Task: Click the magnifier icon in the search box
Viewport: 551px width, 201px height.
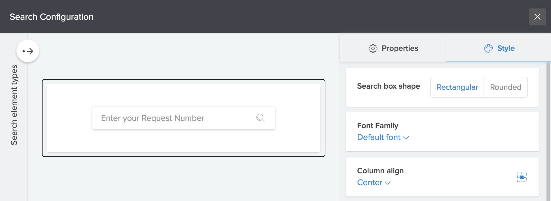Action: (x=260, y=118)
